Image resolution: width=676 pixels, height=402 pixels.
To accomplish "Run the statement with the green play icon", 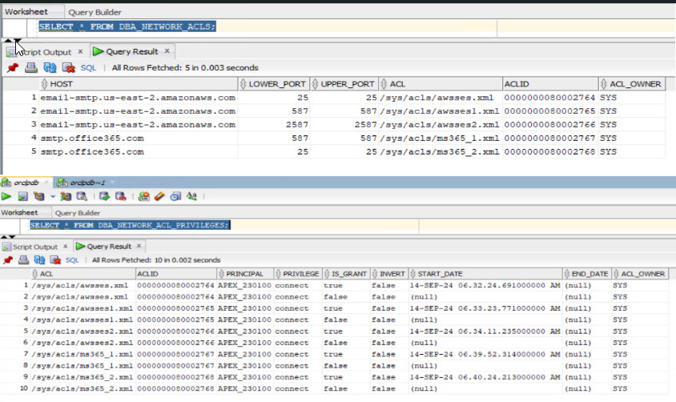I will 7,196.
